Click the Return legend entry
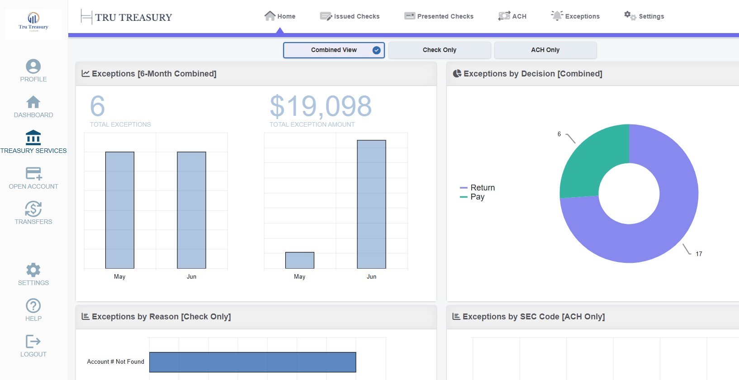Image resolution: width=739 pixels, height=380 pixels. point(478,188)
